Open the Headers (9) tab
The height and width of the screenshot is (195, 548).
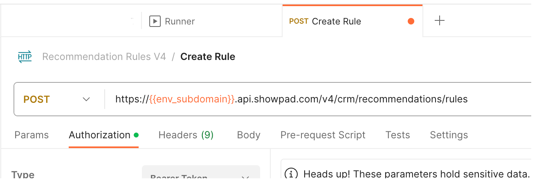(186, 135)
